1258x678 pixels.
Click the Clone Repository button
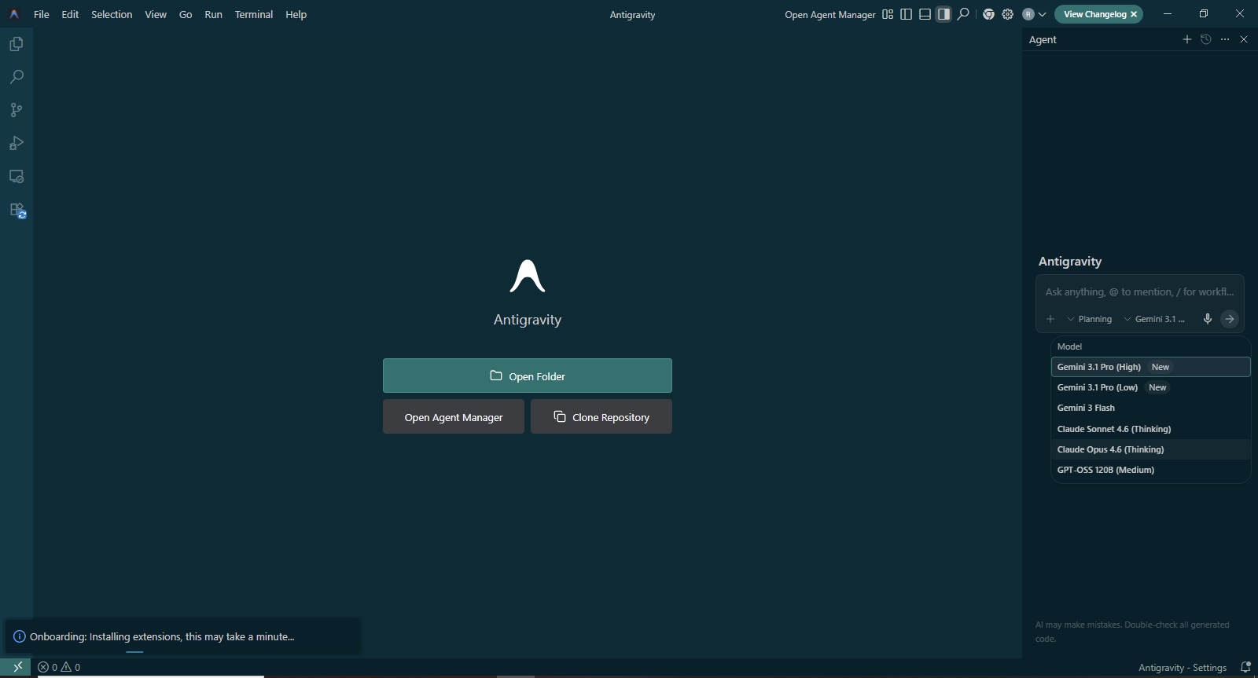[x=601, y=416]
